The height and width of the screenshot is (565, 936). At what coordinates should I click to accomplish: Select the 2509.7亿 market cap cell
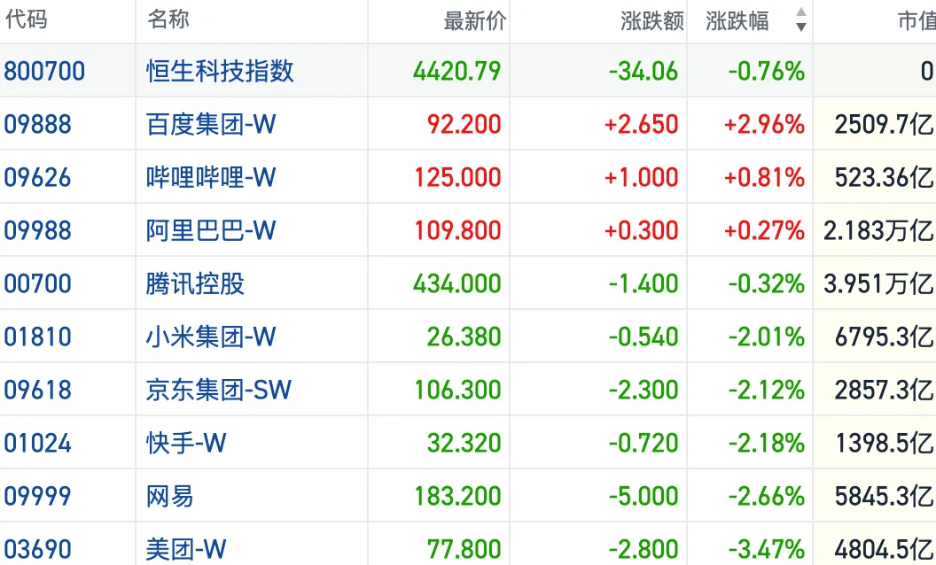(884, 125)
